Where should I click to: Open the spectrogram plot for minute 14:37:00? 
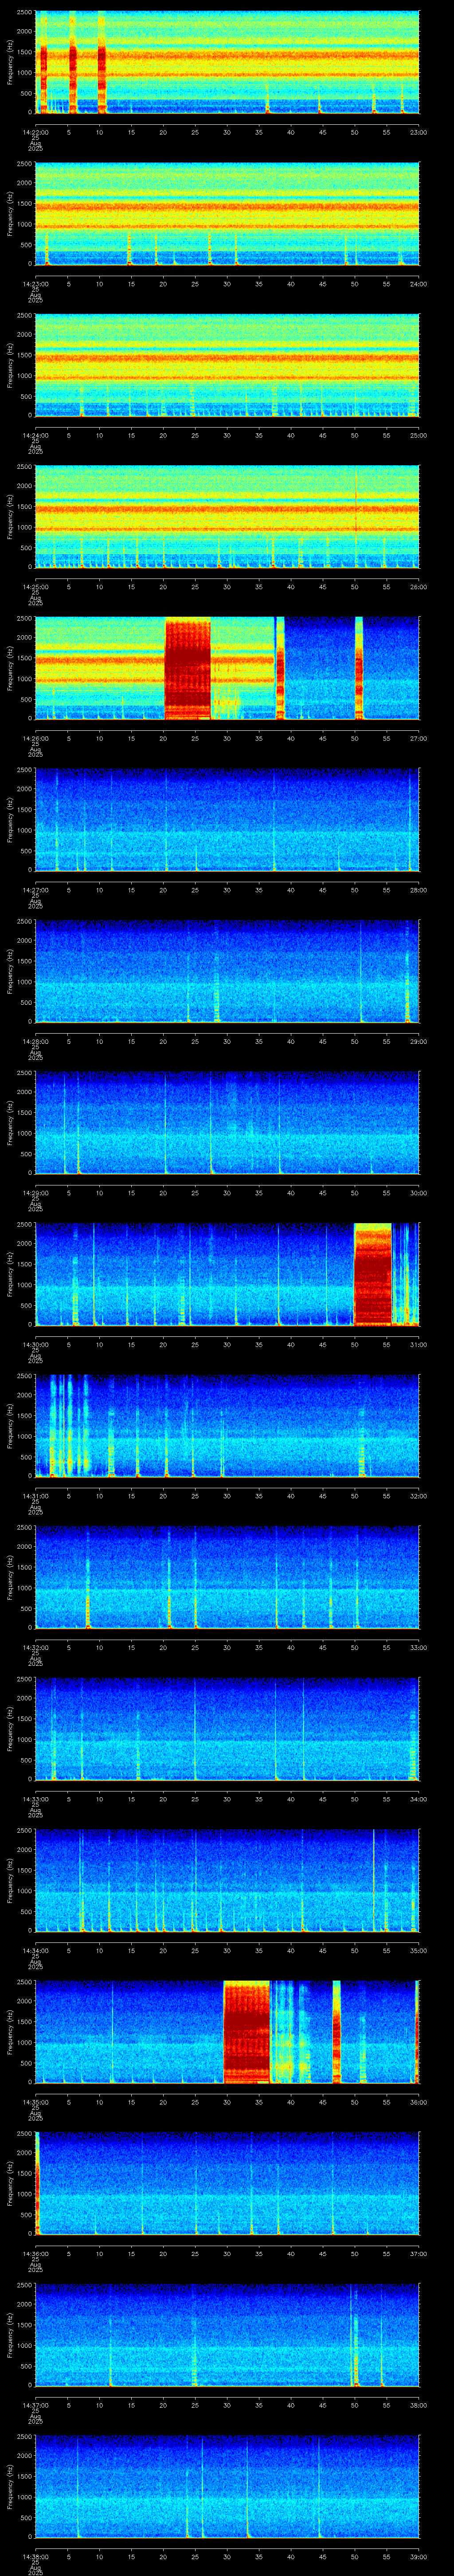pyautogui.click(x=227, y=2335)
